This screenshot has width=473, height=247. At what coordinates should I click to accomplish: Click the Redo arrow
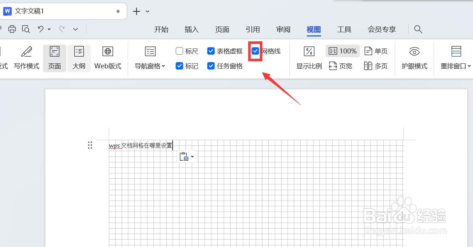point(62,29)
